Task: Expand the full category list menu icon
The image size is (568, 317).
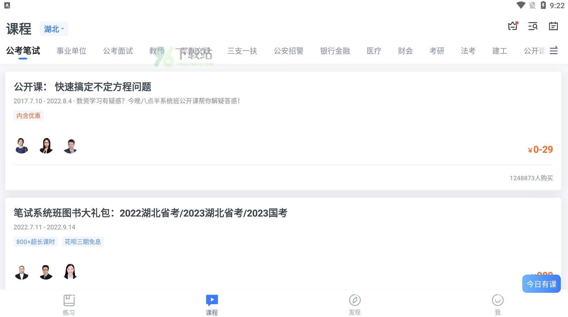Action: 554,51
